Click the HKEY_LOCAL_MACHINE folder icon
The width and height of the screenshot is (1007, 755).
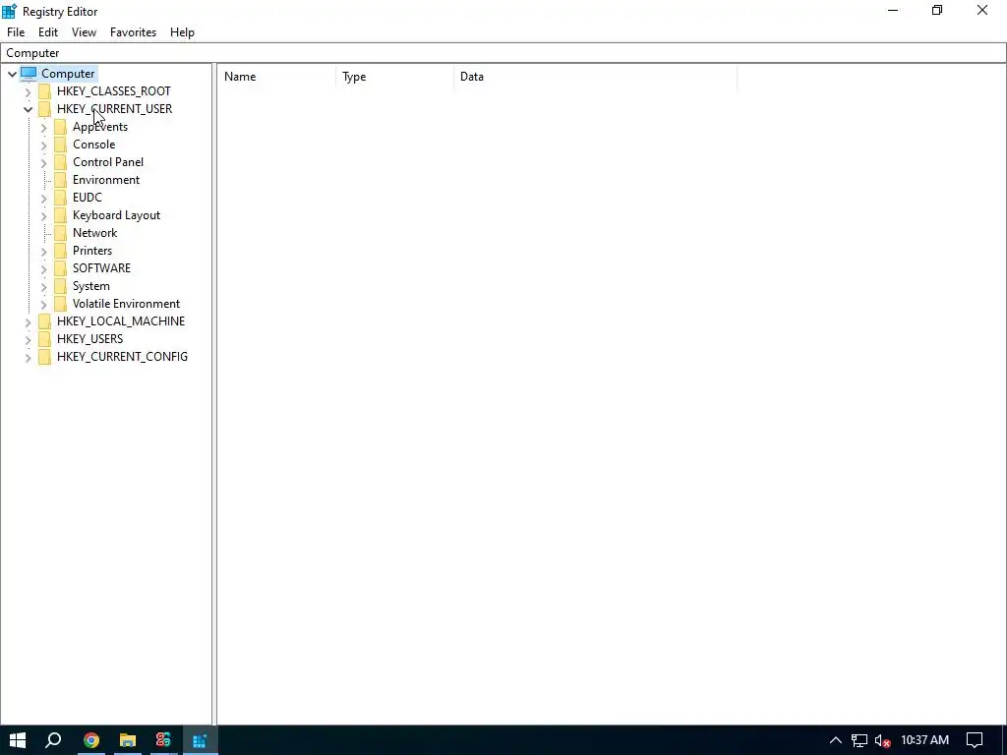(44, 321)
